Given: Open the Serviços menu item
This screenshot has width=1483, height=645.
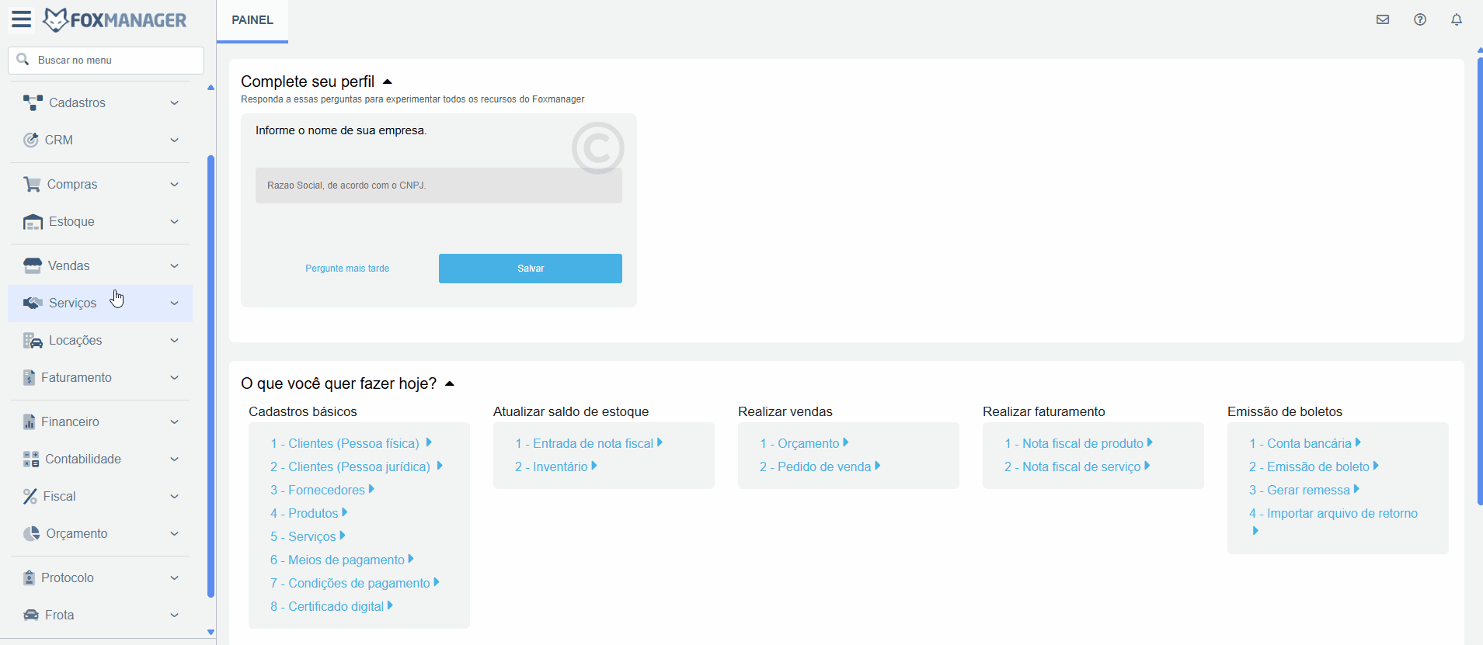Looking at the screenshot, I should click(73, 303).
